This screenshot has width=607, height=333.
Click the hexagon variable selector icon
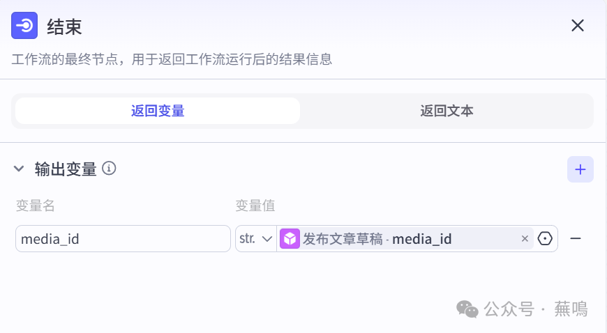coord(546,239)
